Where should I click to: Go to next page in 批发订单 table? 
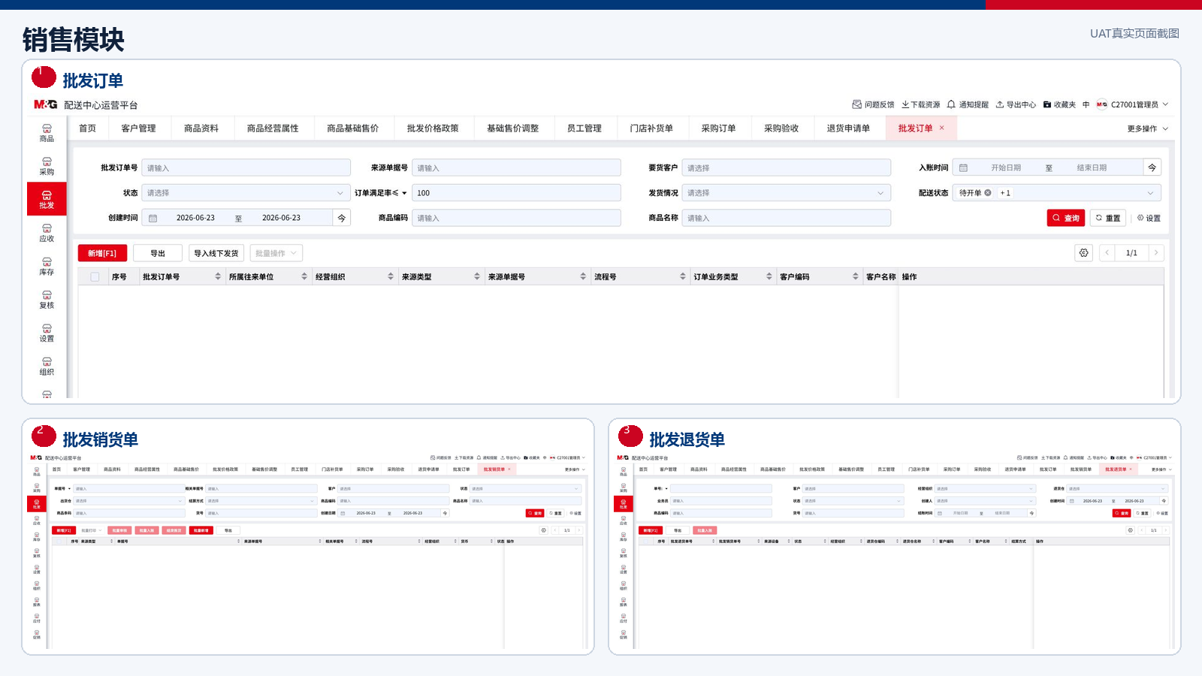tap(1156, 253)
